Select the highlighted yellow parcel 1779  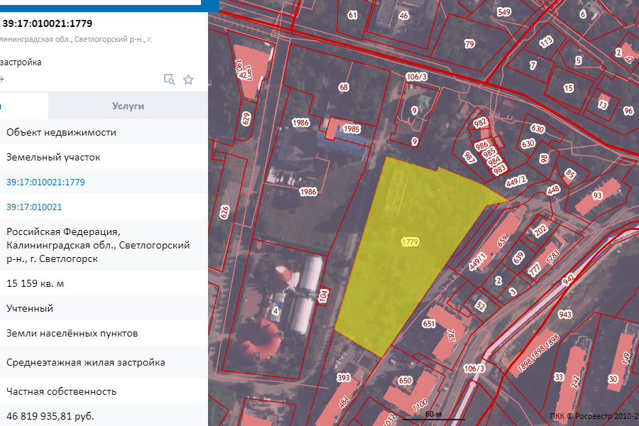click(410, 242)
